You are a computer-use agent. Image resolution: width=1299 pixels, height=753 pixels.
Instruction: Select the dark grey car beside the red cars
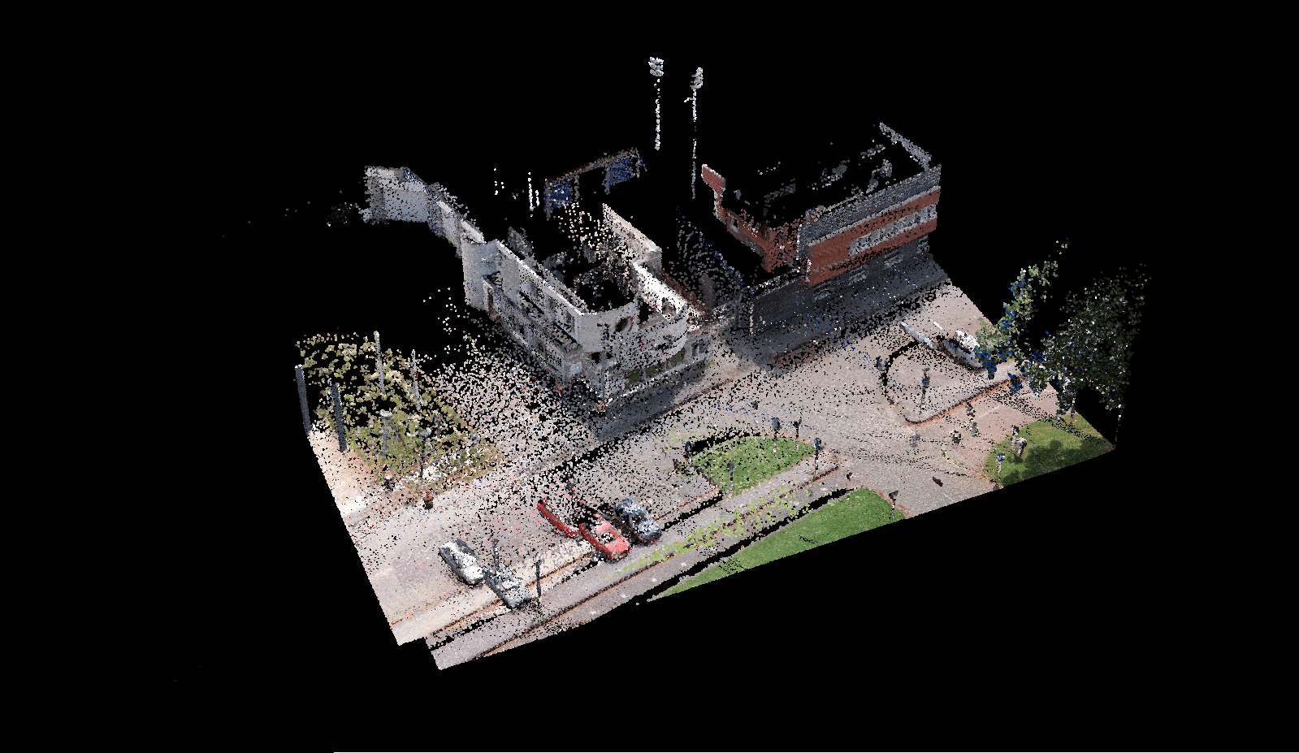click(638, 520)
